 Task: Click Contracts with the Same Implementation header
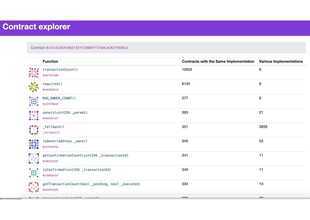coord(218,61)
